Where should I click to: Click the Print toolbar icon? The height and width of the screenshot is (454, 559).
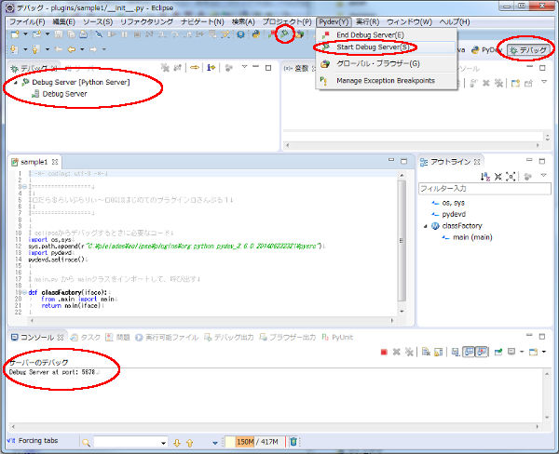[84, 34]
